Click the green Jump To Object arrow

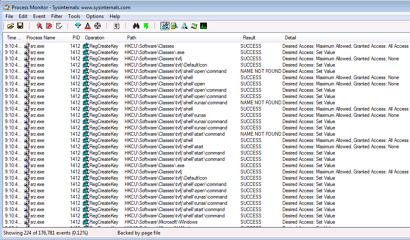[x=146, y=26]
